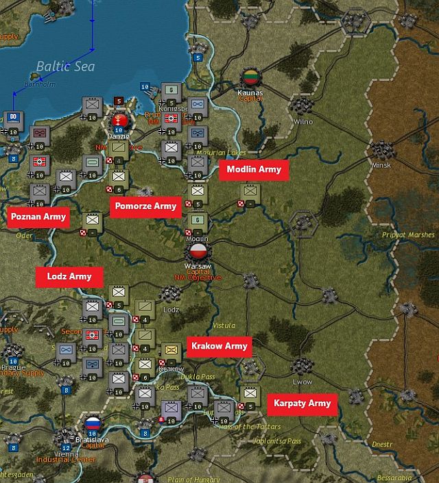Image resolution: width=439 pixels, height=483 pixels.
Task: Click the Kaunas Lithuanian flag marker
Action: click(250, 77)
